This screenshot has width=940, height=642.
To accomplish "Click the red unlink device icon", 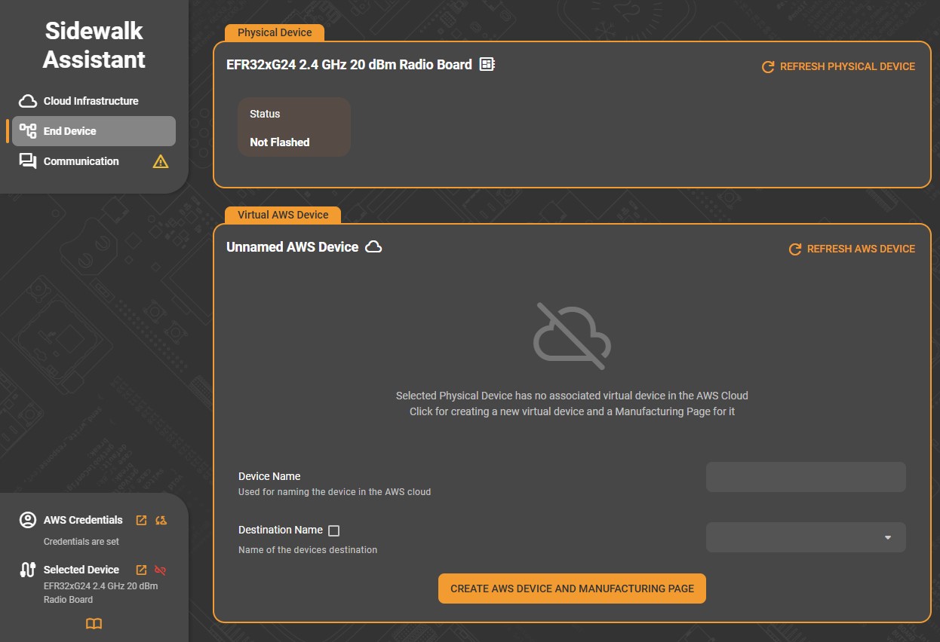I will click(160, 570).
